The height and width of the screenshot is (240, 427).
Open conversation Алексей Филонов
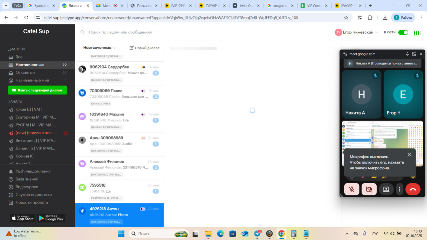pos(119,168)
